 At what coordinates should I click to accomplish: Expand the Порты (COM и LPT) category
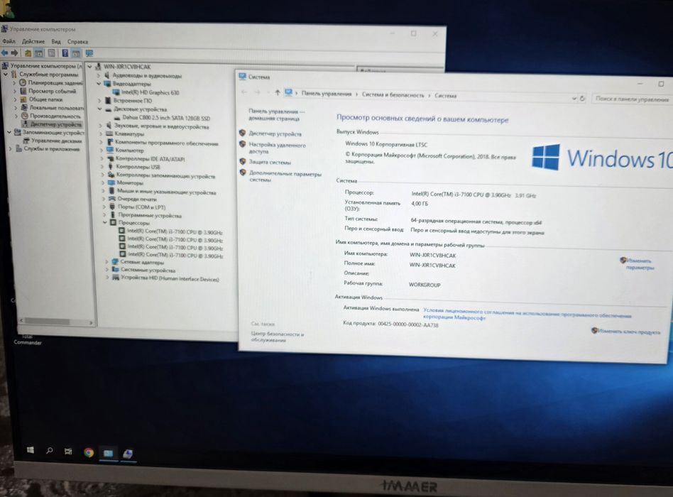coord(104,207)
